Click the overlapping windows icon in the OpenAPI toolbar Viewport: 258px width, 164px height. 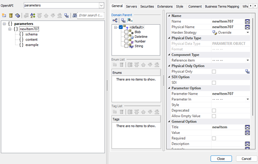click(x=66, y=15)
